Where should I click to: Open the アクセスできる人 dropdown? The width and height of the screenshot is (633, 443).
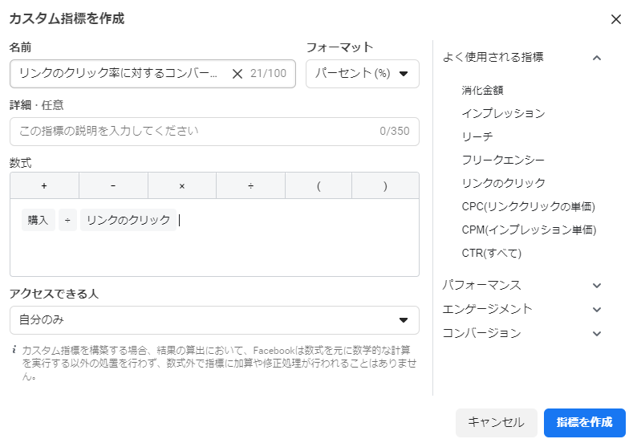pyautogui.click(x=214, y=320)
